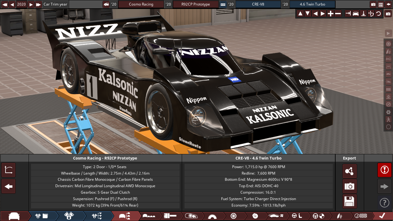Jump back many years with double-left arrow
Screen dimensions: 393x221
click(x=5, y=4)
